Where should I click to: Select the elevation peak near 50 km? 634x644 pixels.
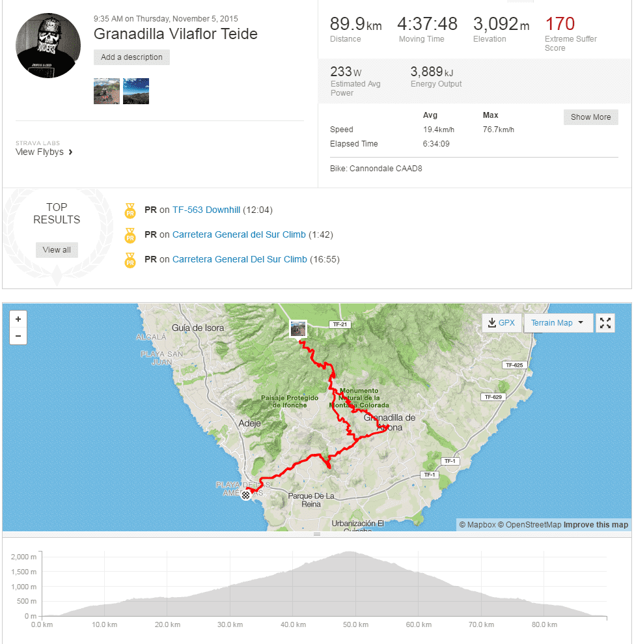(350, 552)
